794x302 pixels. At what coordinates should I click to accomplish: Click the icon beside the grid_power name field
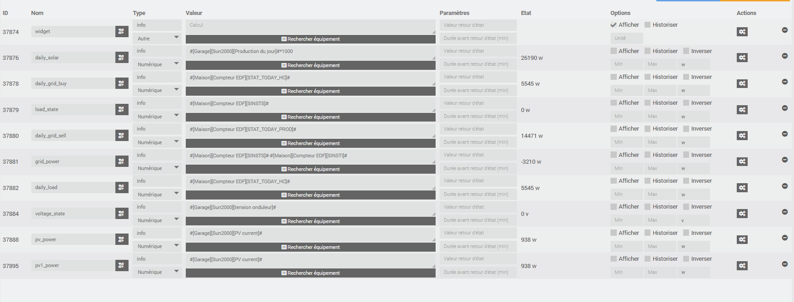coord(121,161)
